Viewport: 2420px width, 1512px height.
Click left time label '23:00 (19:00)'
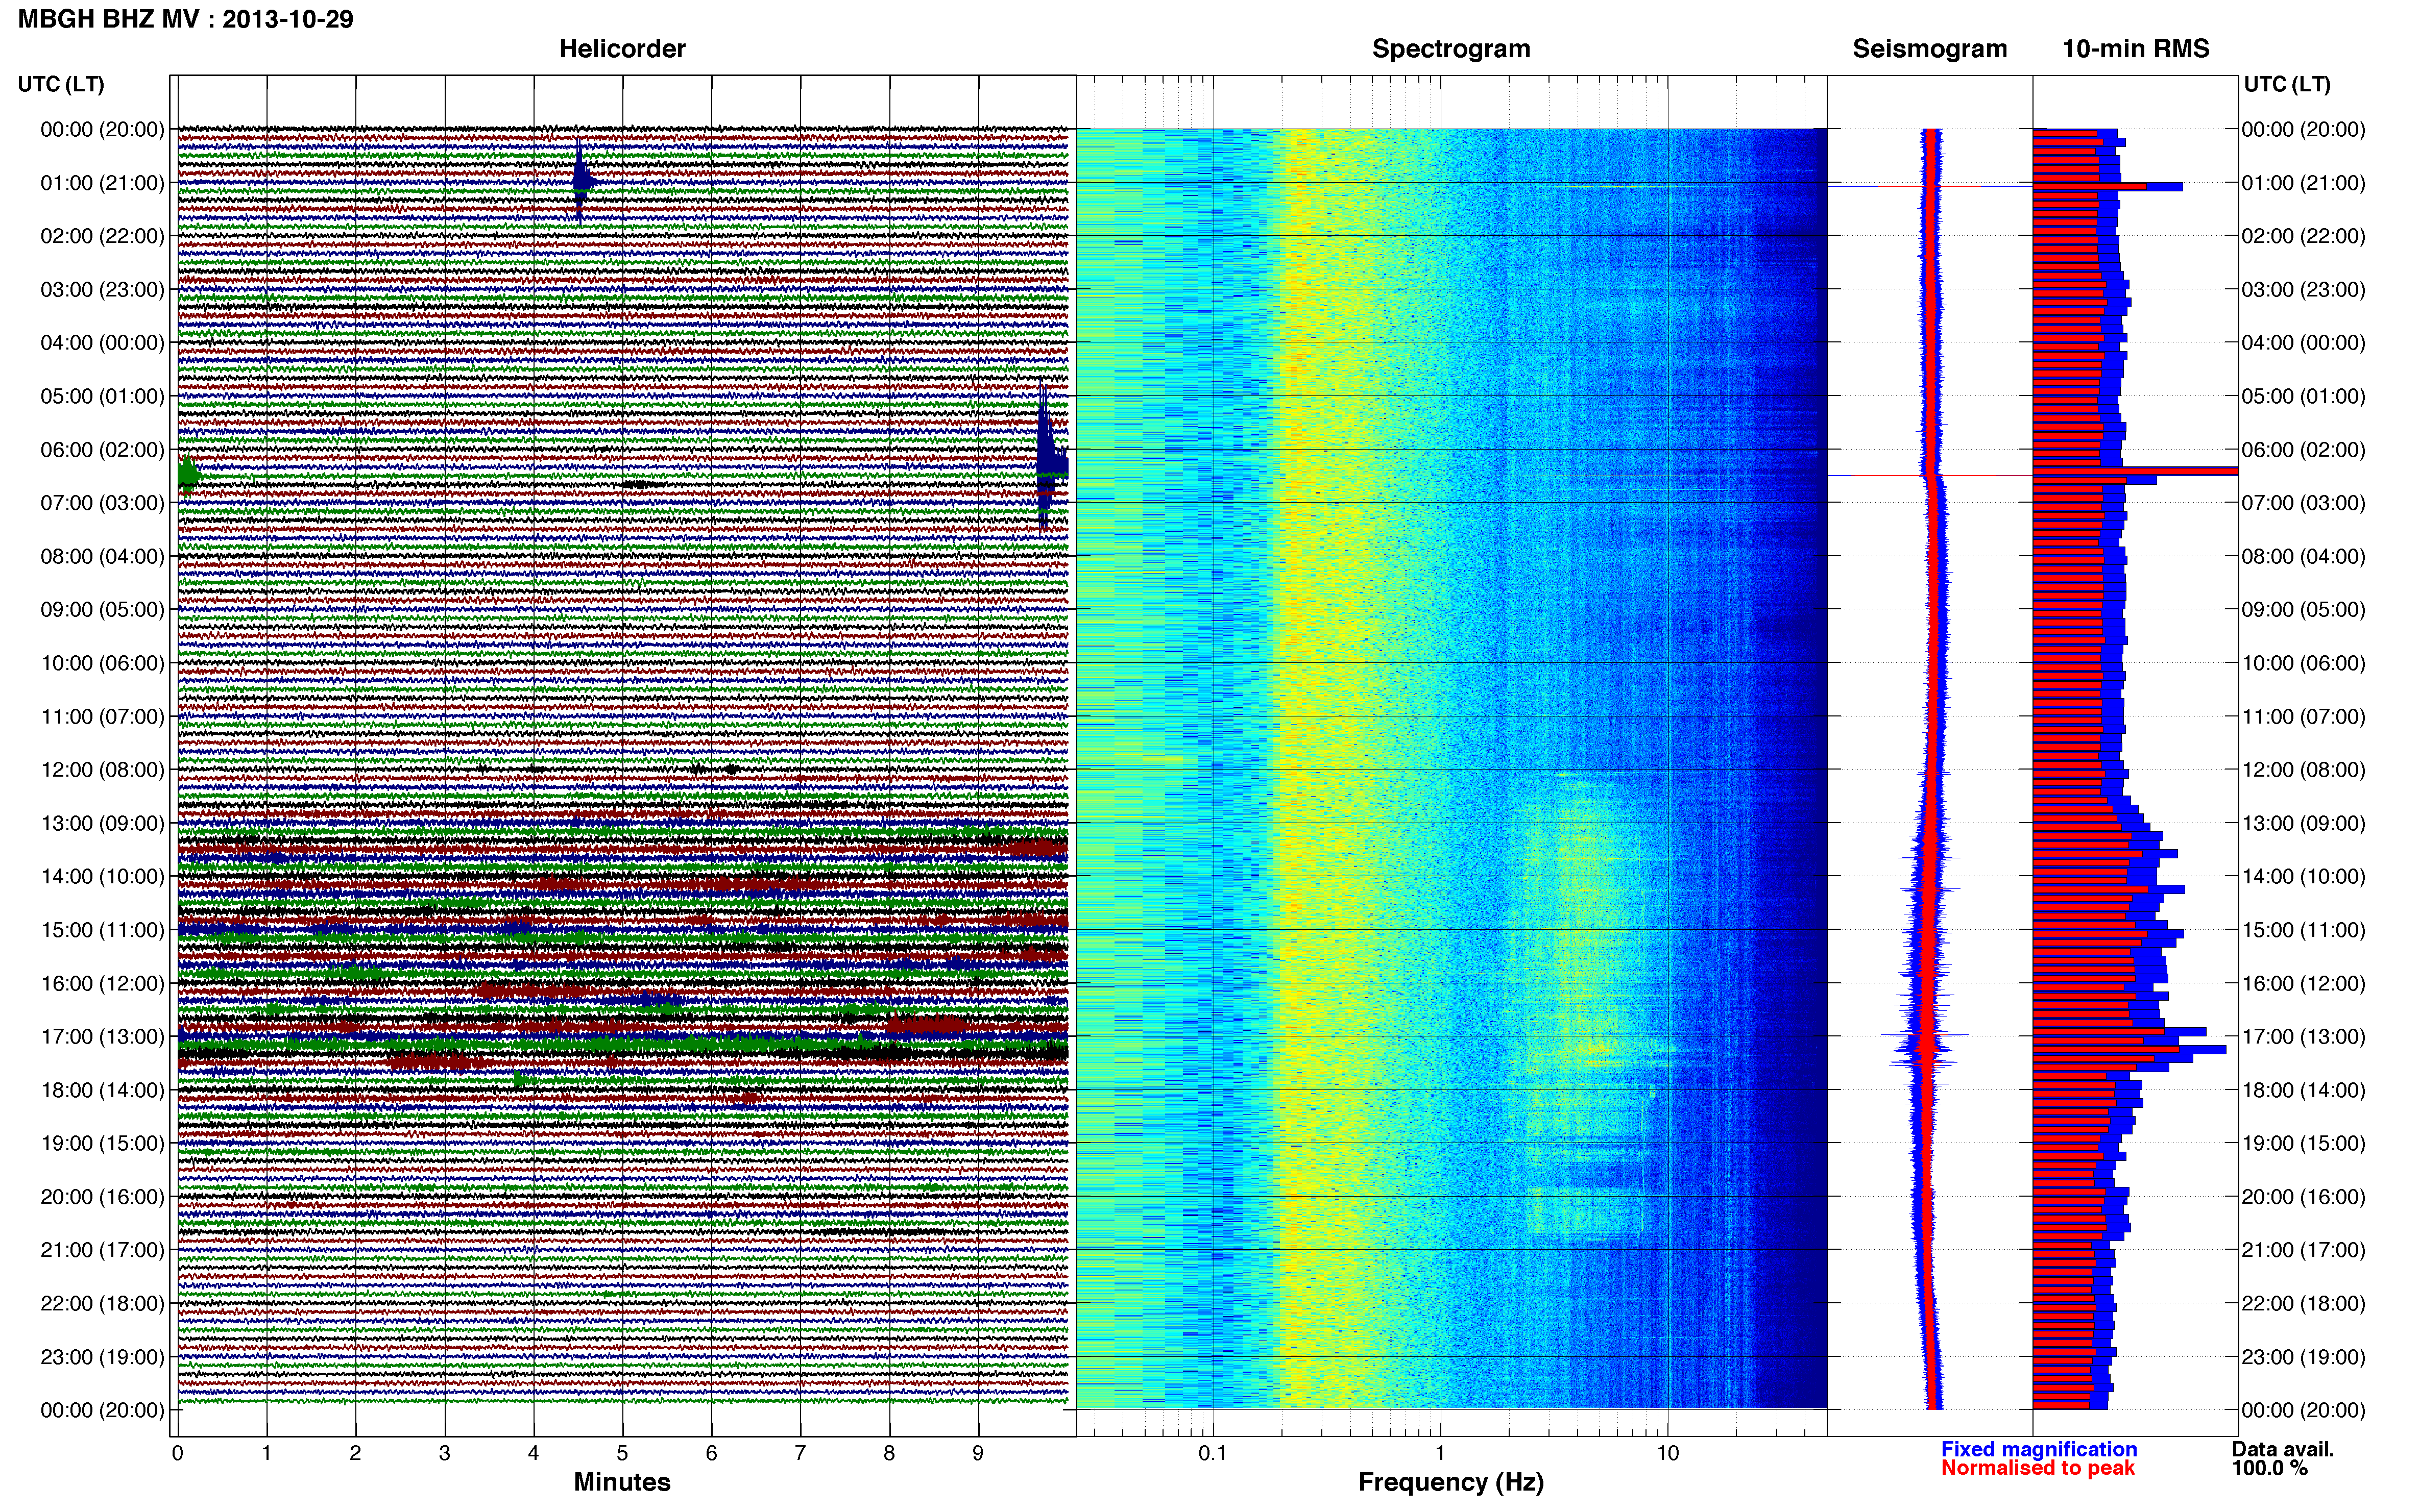[x=102, y=1357]
